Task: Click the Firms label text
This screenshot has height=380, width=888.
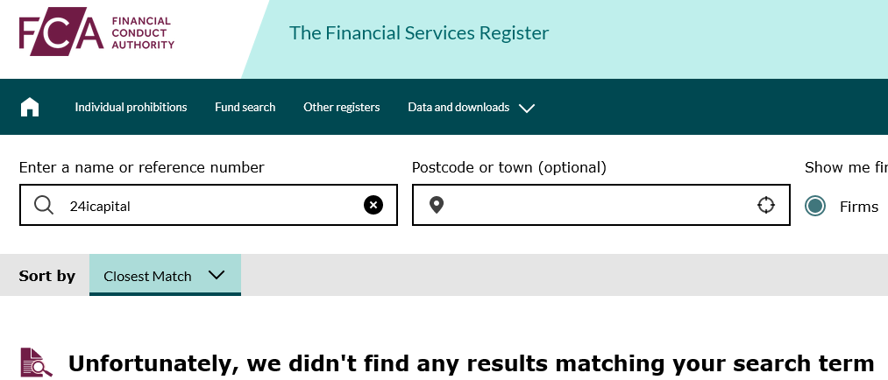Action: click(x=859, y=207)
